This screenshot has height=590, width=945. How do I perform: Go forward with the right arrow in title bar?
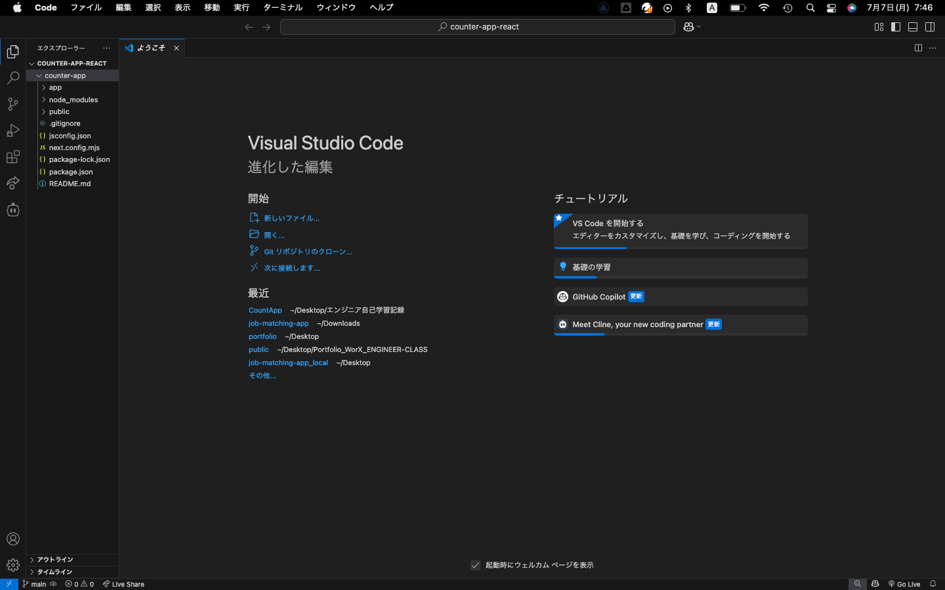tap(266, 27)
